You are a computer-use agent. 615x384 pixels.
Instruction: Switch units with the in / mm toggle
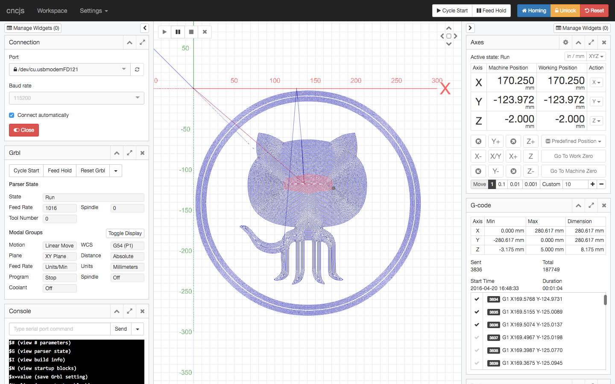pyautogui.click(x=575, y=56)
